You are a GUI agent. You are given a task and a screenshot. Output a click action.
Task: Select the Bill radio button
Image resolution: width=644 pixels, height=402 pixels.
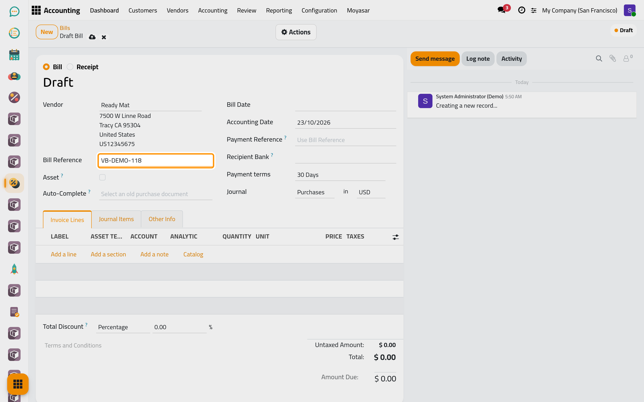point(46,67)
